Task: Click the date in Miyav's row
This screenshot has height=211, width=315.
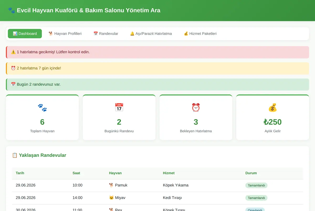Action: [25, 198]
